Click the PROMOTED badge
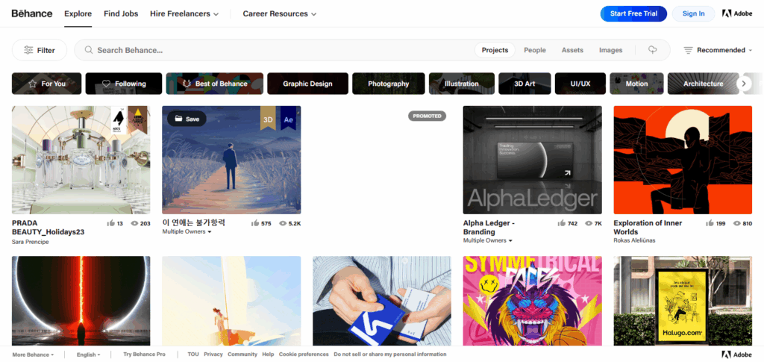 tap(428, 116)
